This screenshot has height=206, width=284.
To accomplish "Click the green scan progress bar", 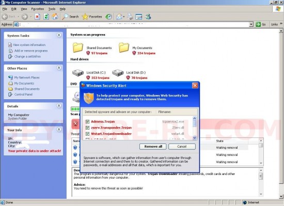I will [75, 109].
